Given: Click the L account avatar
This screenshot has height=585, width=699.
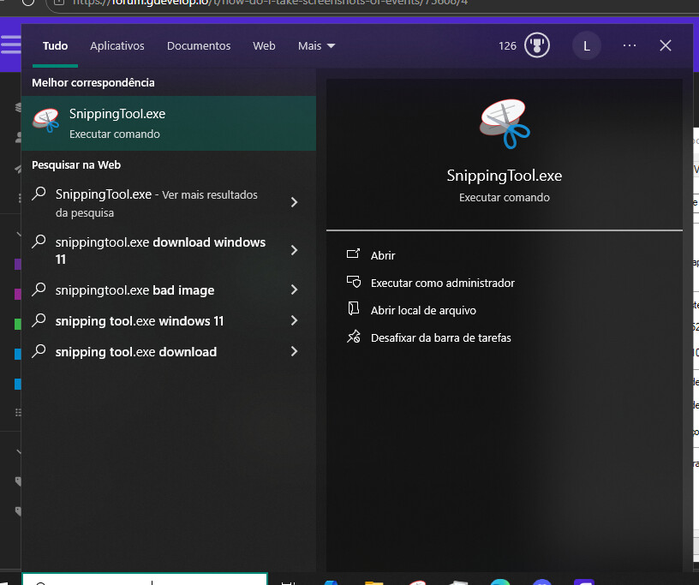Looking at the screenshot, I should point(587,46).
